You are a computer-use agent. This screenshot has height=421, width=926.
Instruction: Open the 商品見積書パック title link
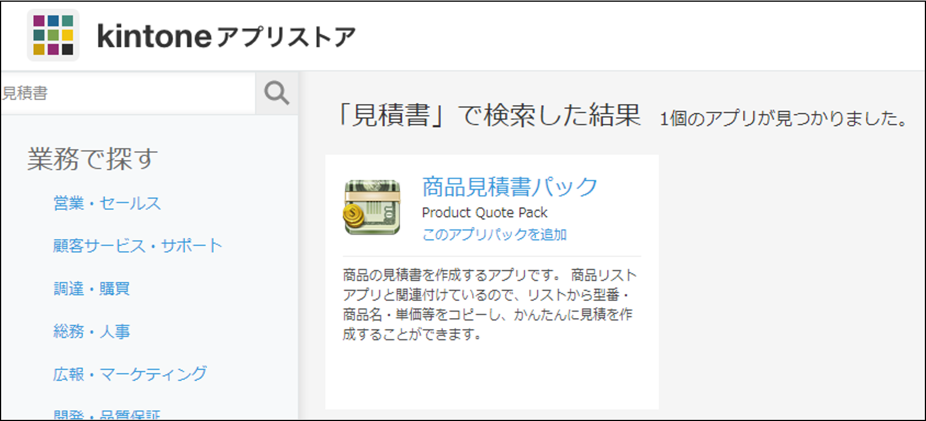509,187
